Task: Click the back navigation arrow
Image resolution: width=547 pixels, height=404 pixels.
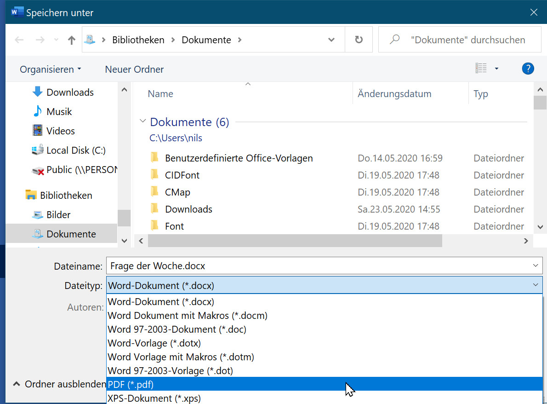Action: (x=19, y=40)
